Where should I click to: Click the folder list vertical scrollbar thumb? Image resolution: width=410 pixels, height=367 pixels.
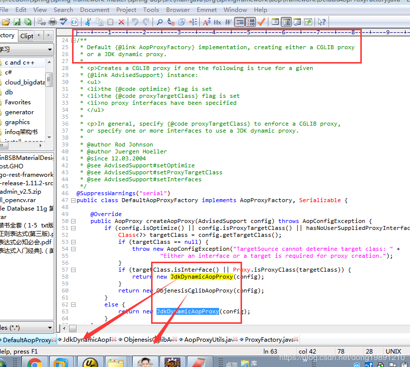tap(49, 79)
